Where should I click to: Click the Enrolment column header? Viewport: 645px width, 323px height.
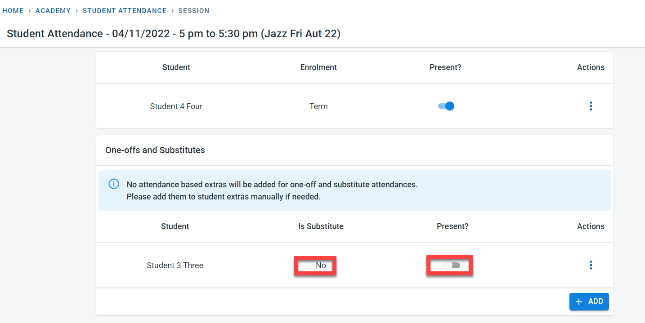tap(318, 67)
